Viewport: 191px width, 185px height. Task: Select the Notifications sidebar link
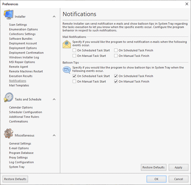pos(18,81)
